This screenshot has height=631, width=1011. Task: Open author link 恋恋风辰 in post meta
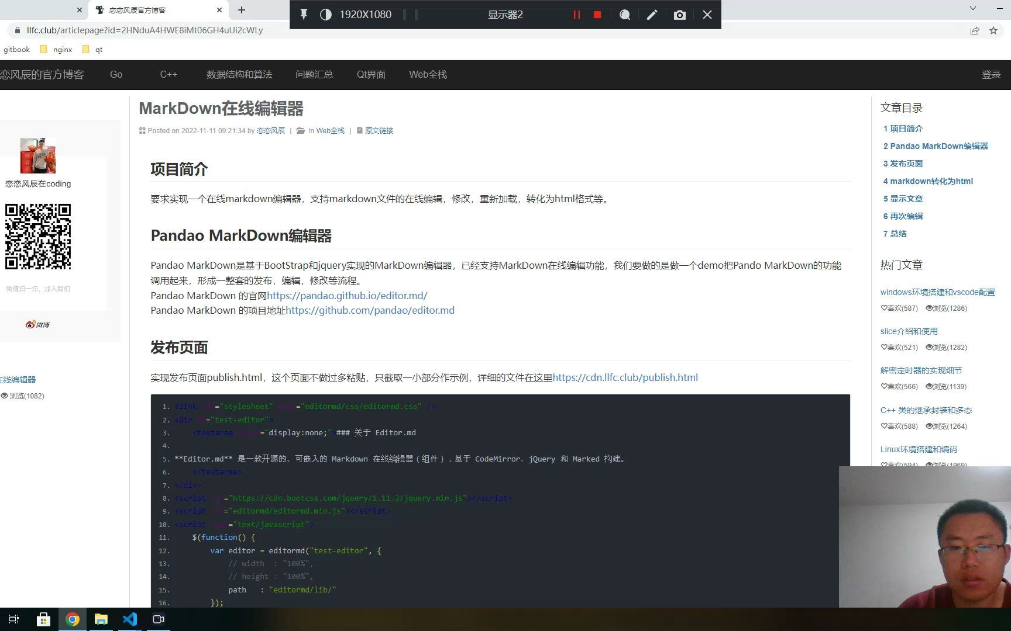271,131
